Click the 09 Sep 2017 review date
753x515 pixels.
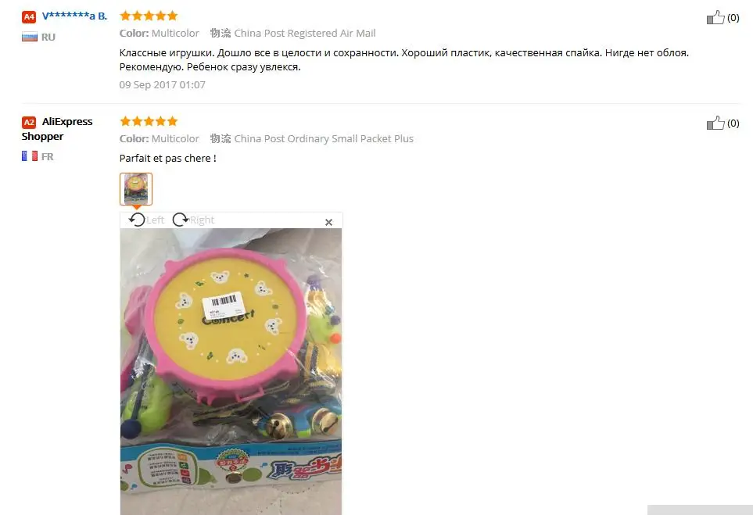[x=163, y=84]
